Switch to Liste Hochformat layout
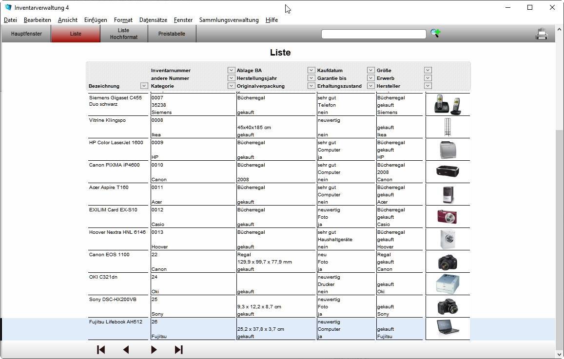 pyautogui.click(x=124, y=34)
